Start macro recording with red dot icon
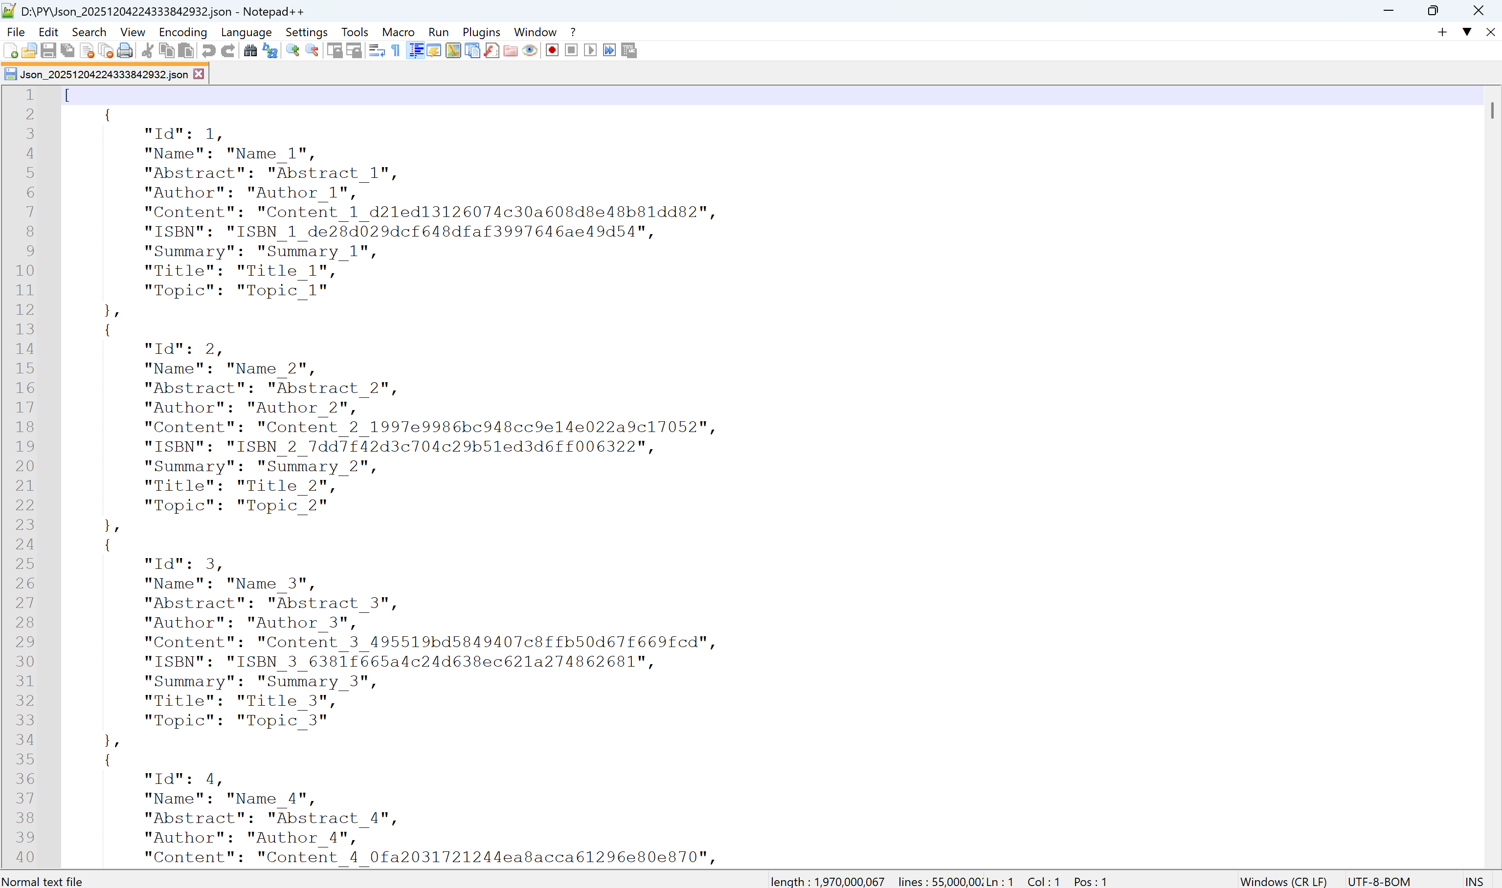The width and height of the screenshot is (1502, 888). [x=552, y=51]
